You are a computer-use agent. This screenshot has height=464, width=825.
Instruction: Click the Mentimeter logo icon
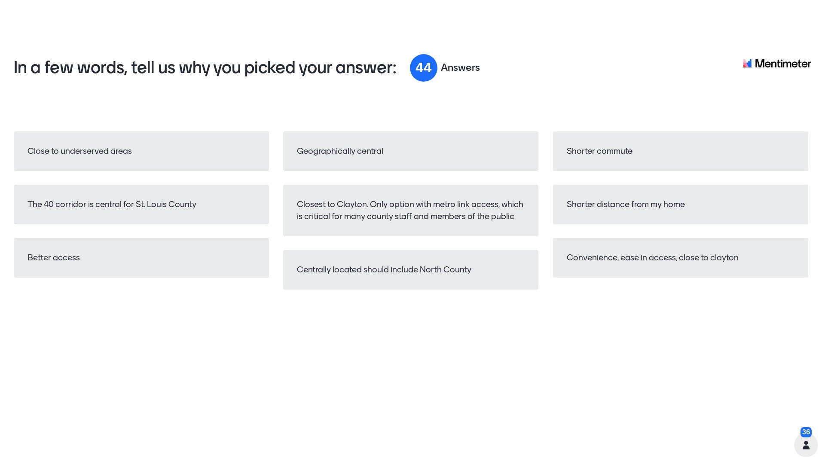pyautogui.click(x=747, y=64)
